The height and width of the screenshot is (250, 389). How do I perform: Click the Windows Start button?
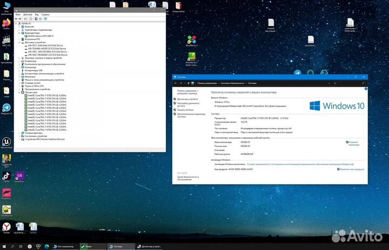point(4,247)
